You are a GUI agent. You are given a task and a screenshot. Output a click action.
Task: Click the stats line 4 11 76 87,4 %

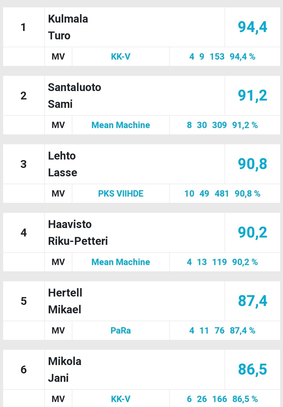click(222, 331)
